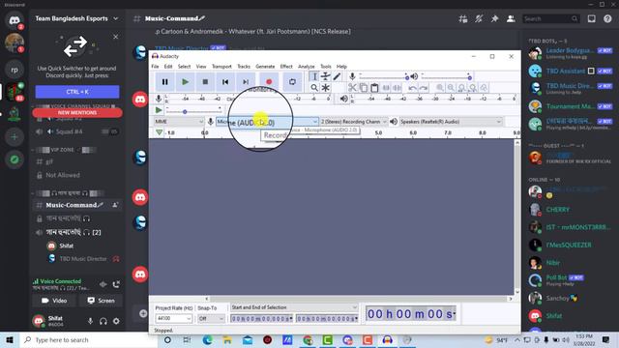Adjust the recording volume slider
Screen dimensions: 619x348
383,77
